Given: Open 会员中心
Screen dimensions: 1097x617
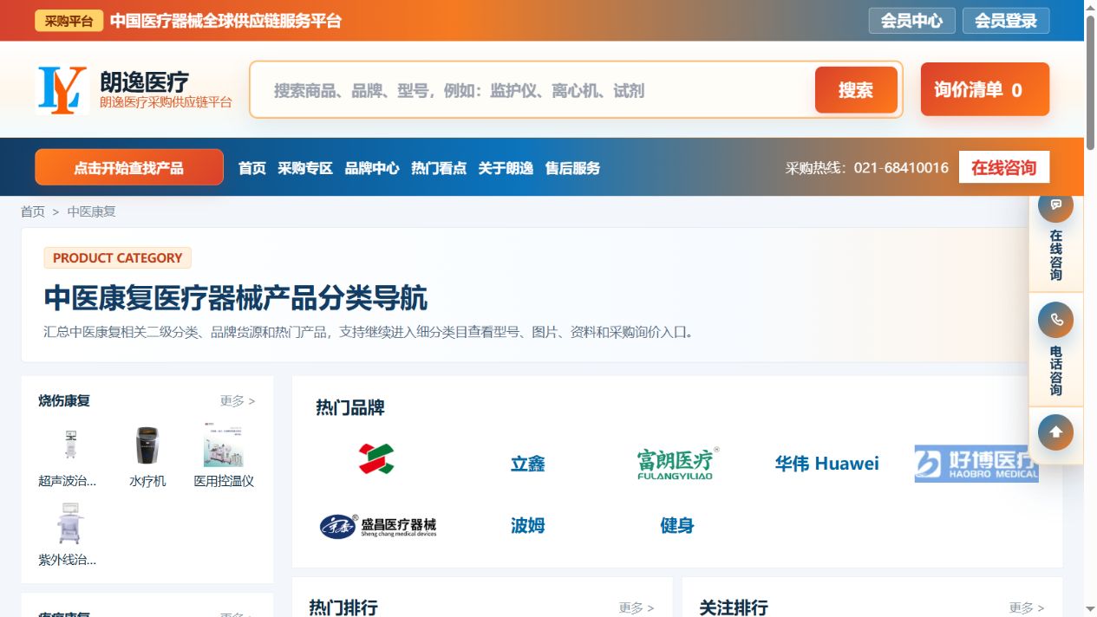Looking at the screenshot, I should pyautogui.click(x=912, y=21).
